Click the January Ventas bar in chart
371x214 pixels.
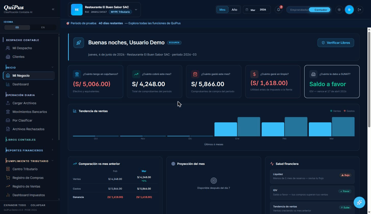226,129
